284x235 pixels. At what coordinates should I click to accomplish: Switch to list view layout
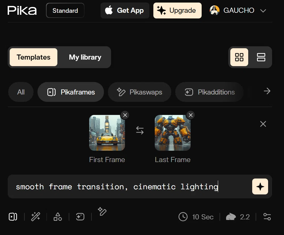[261, 57]
